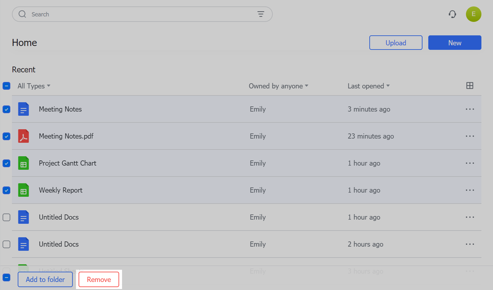Screen dimensions: 493x290
Task: Open the support headset icon
Action: click(452, 14)
